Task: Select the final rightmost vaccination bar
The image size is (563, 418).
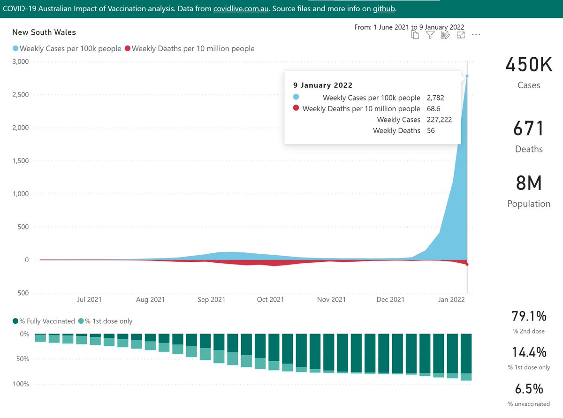Action: 466,357
